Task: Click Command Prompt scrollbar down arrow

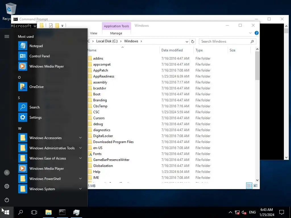Action: coord(286,158)
